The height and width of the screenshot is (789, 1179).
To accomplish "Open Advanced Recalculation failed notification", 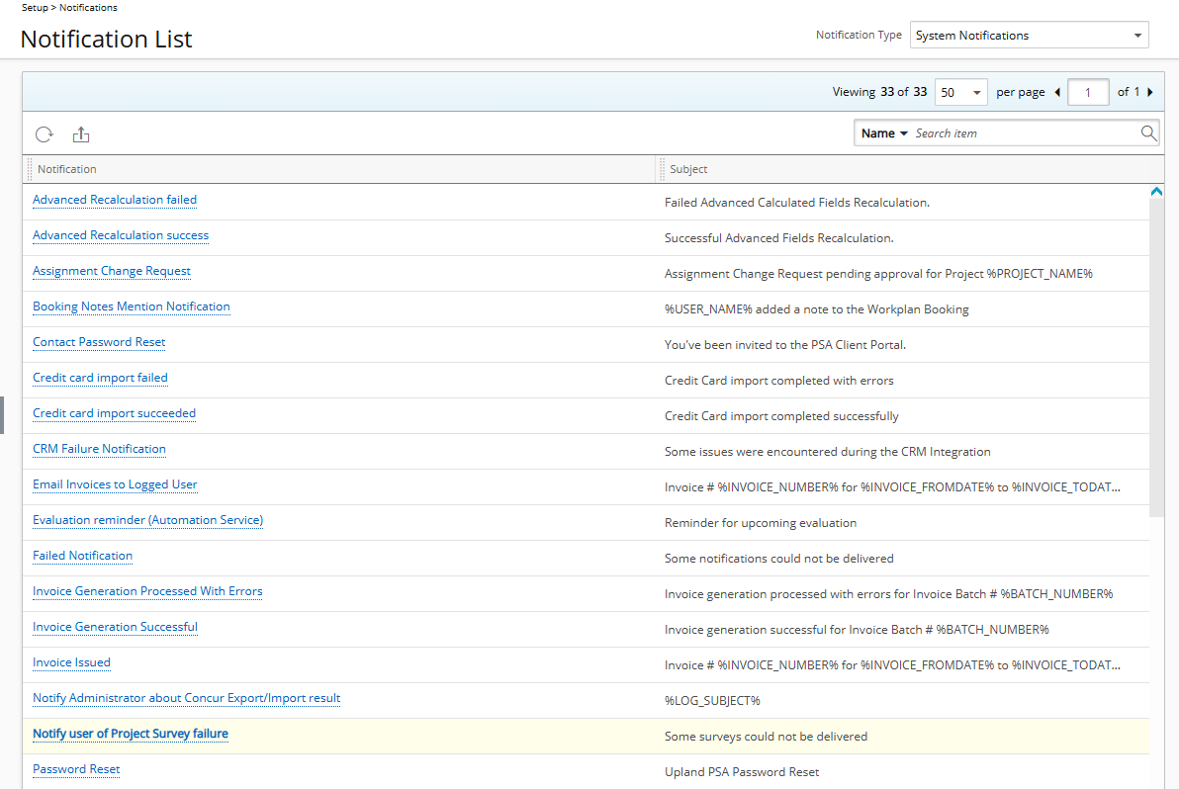I will click(x=115, y=200).
